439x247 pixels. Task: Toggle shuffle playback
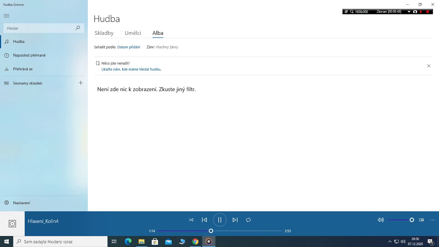point(191,220)
